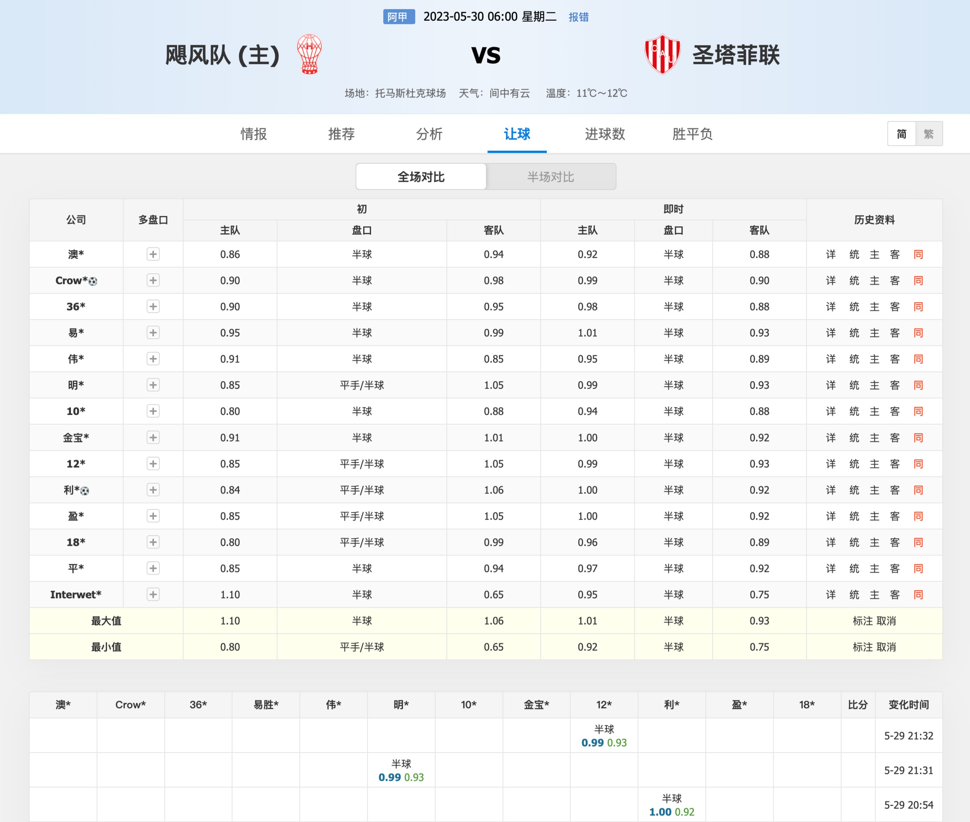Click the 多盘口 column header
This screenshot has height=822, width=970.
coord(153,220)
